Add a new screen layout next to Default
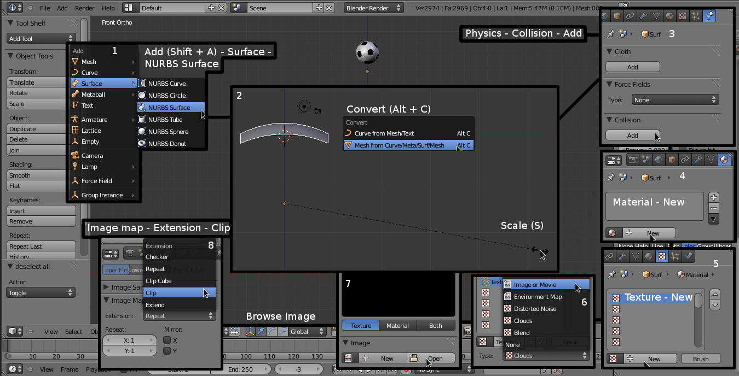The height and width of the screenshot is (376, 739). point(211,8)
